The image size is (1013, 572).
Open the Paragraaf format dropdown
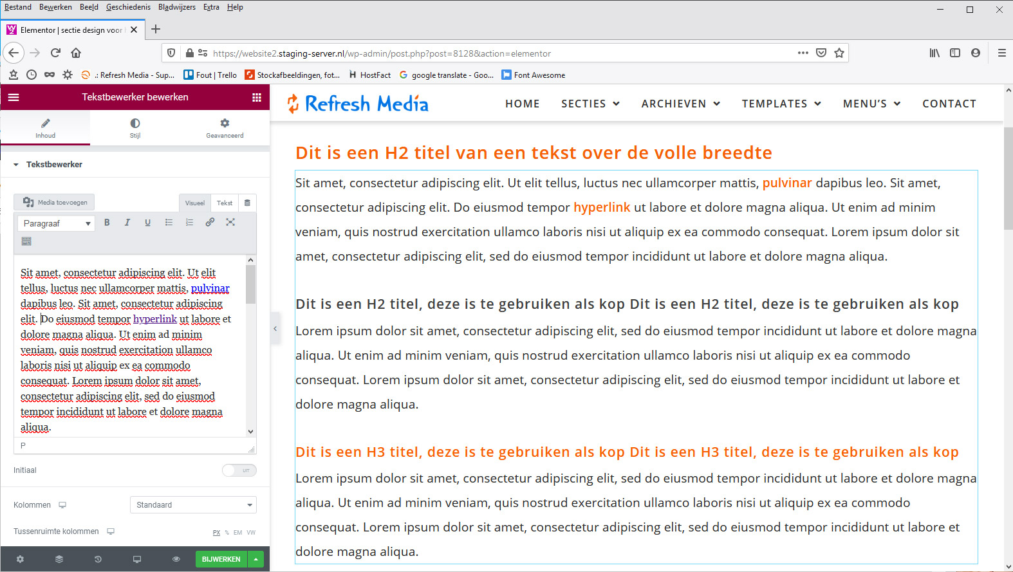(x=56, y=223)
